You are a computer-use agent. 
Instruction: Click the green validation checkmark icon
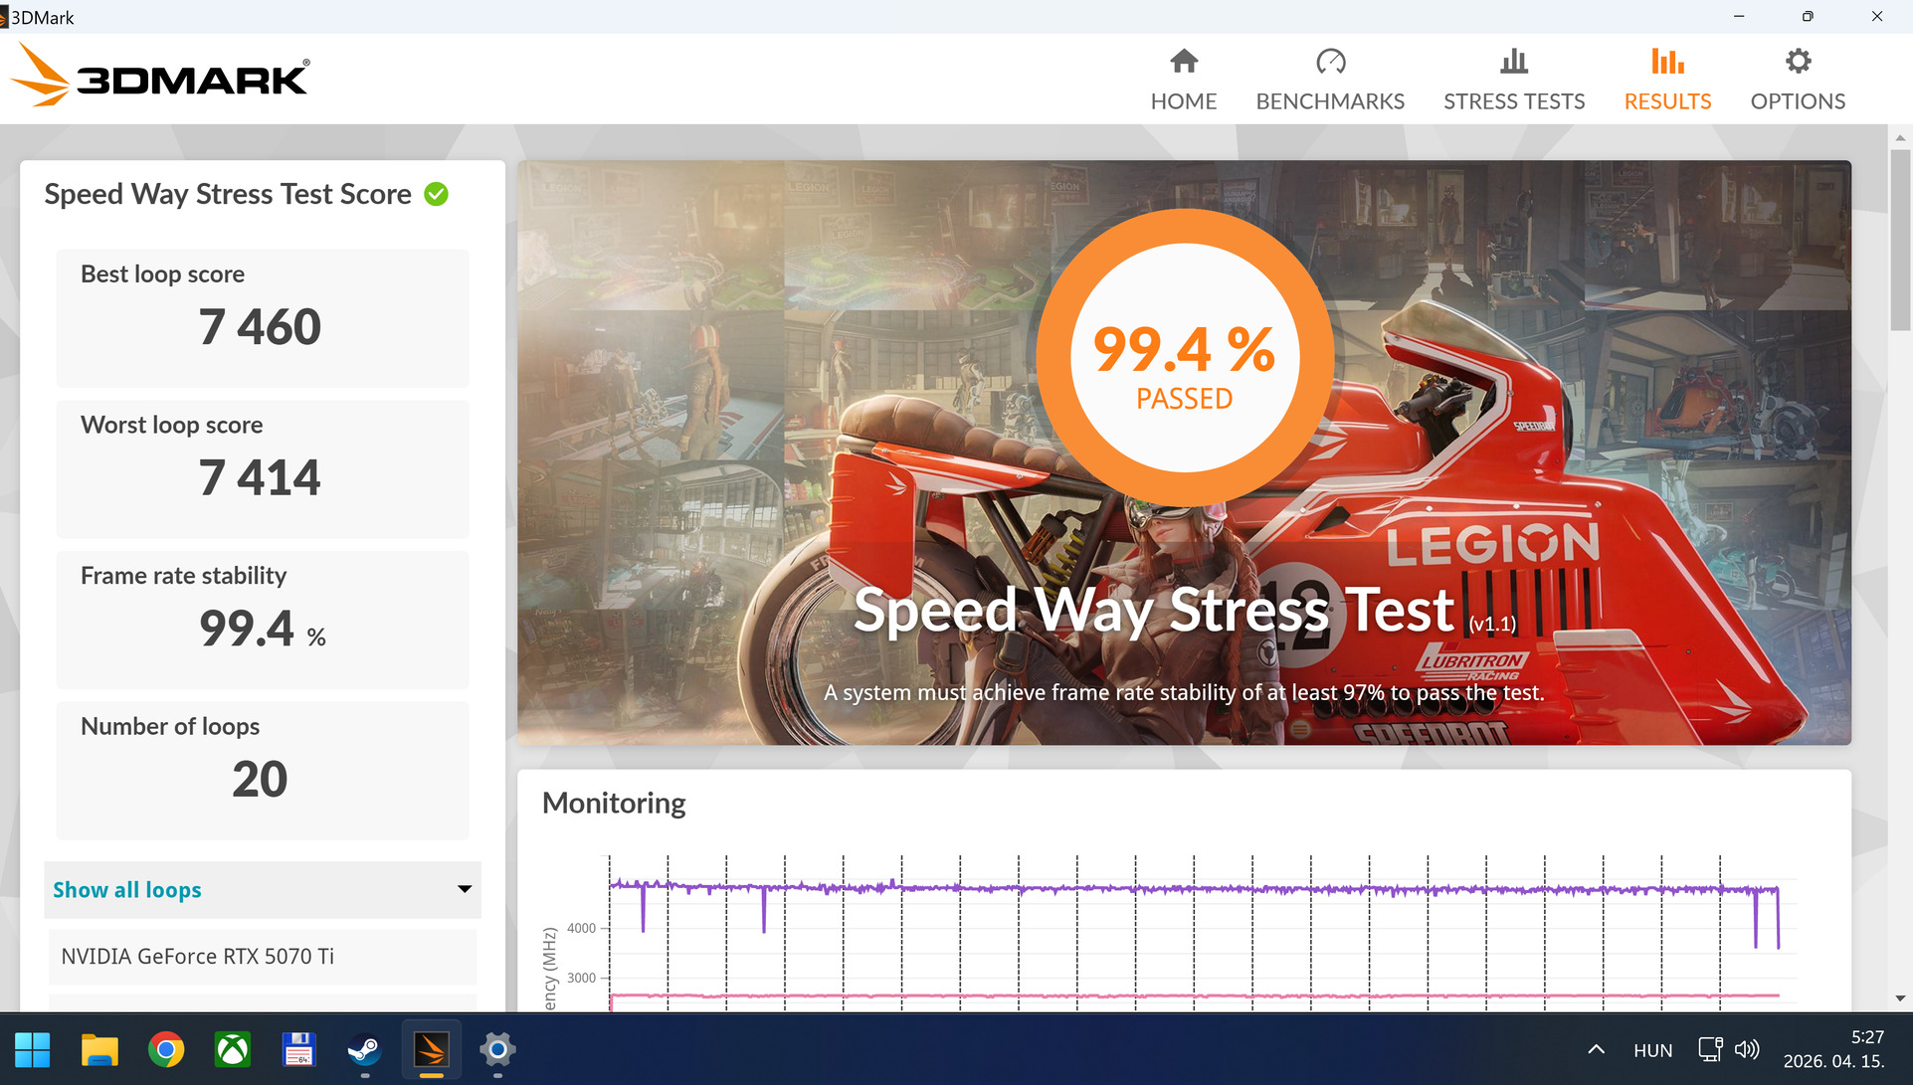pos(436,194)
